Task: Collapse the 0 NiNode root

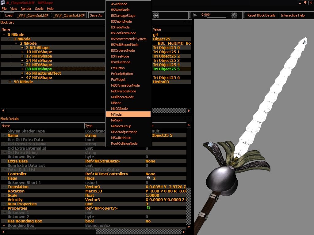Action: (x=4, y=35)
